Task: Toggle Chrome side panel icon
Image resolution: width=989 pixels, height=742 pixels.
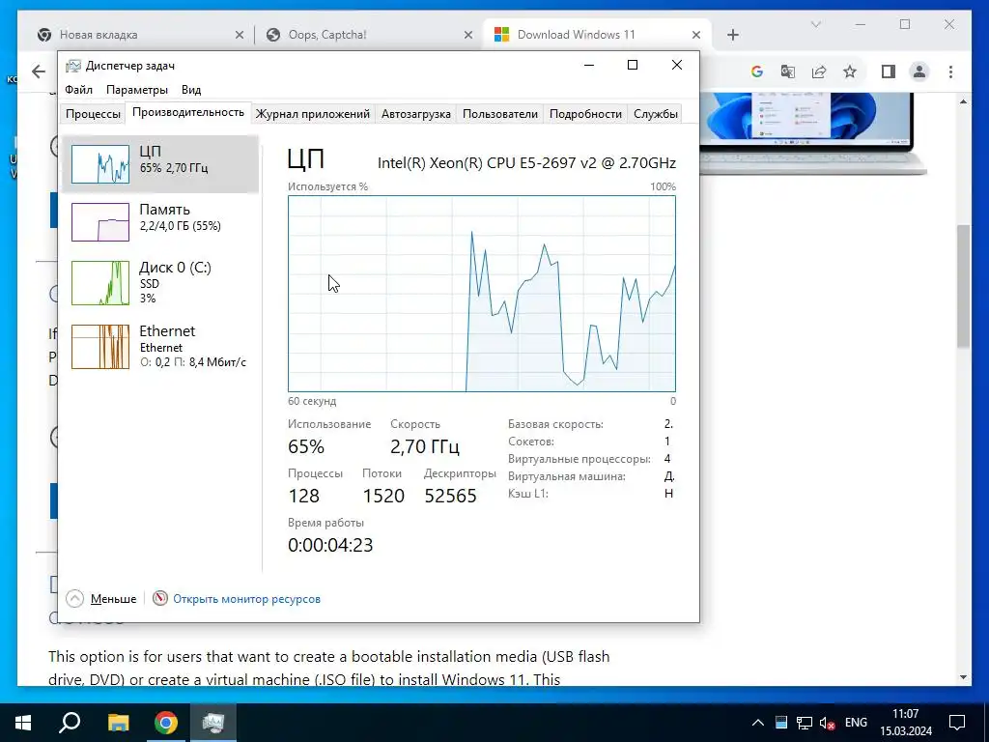Action: point(889,71)
